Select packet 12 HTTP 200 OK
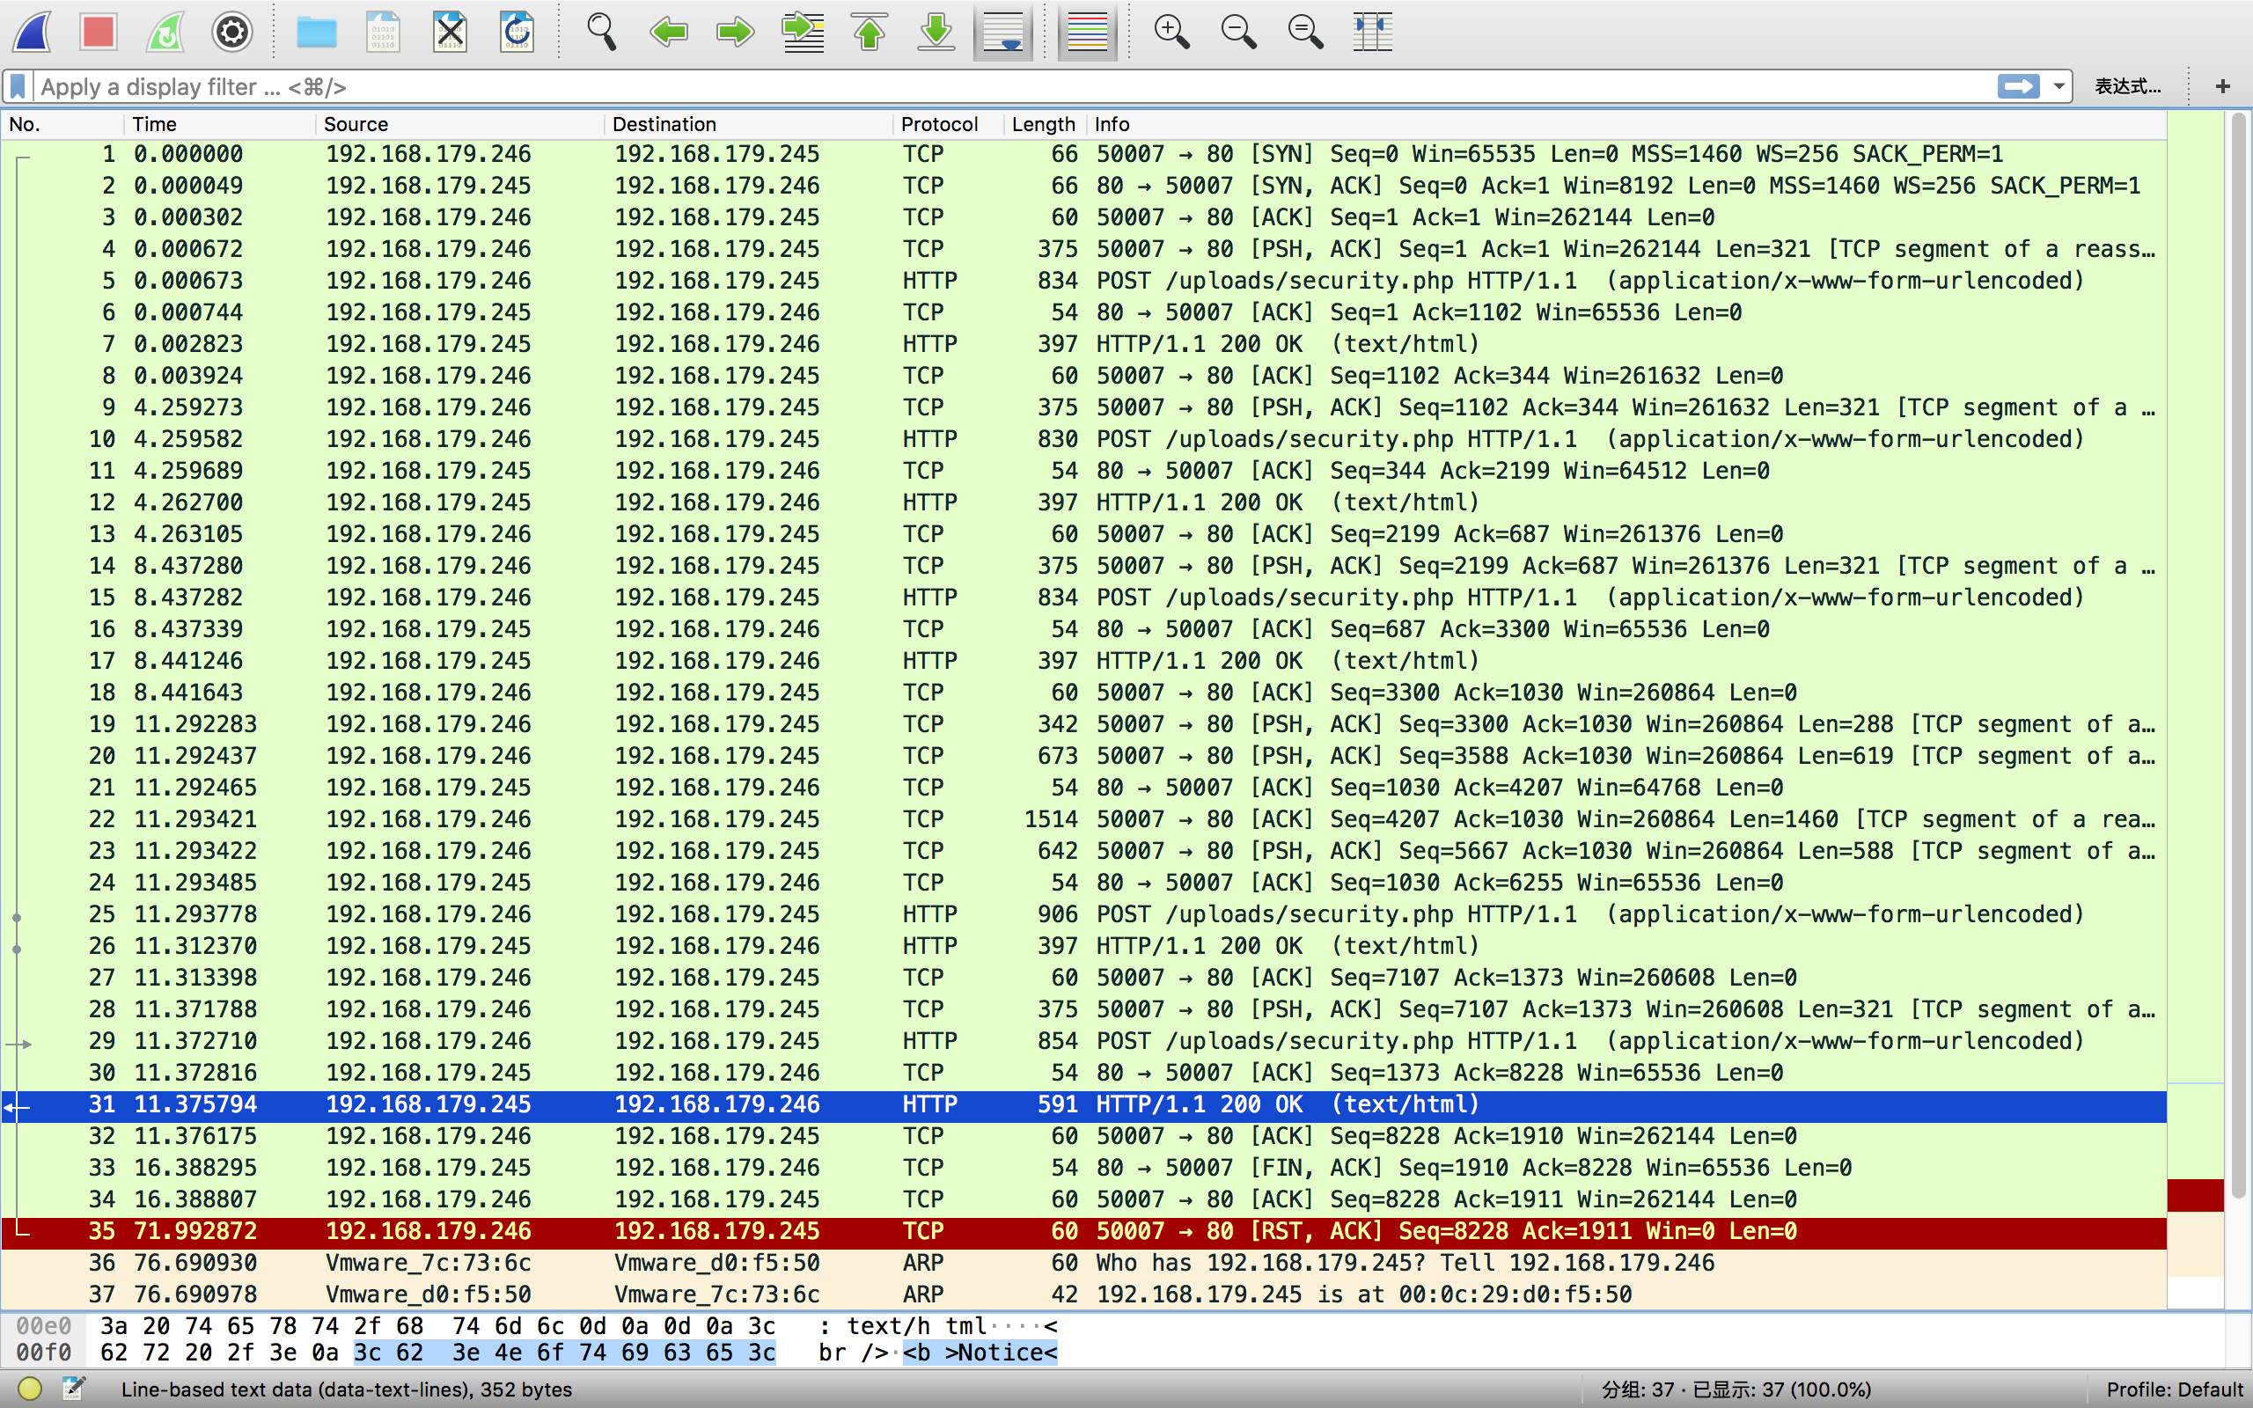The image size is (2253, 1408). [1083, 502]
